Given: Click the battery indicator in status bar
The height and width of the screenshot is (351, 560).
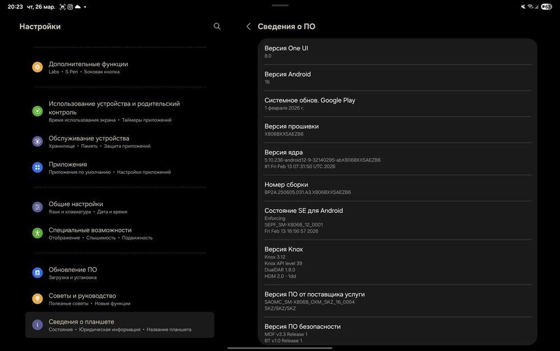Looking at the screenshot, I should 547,7.
